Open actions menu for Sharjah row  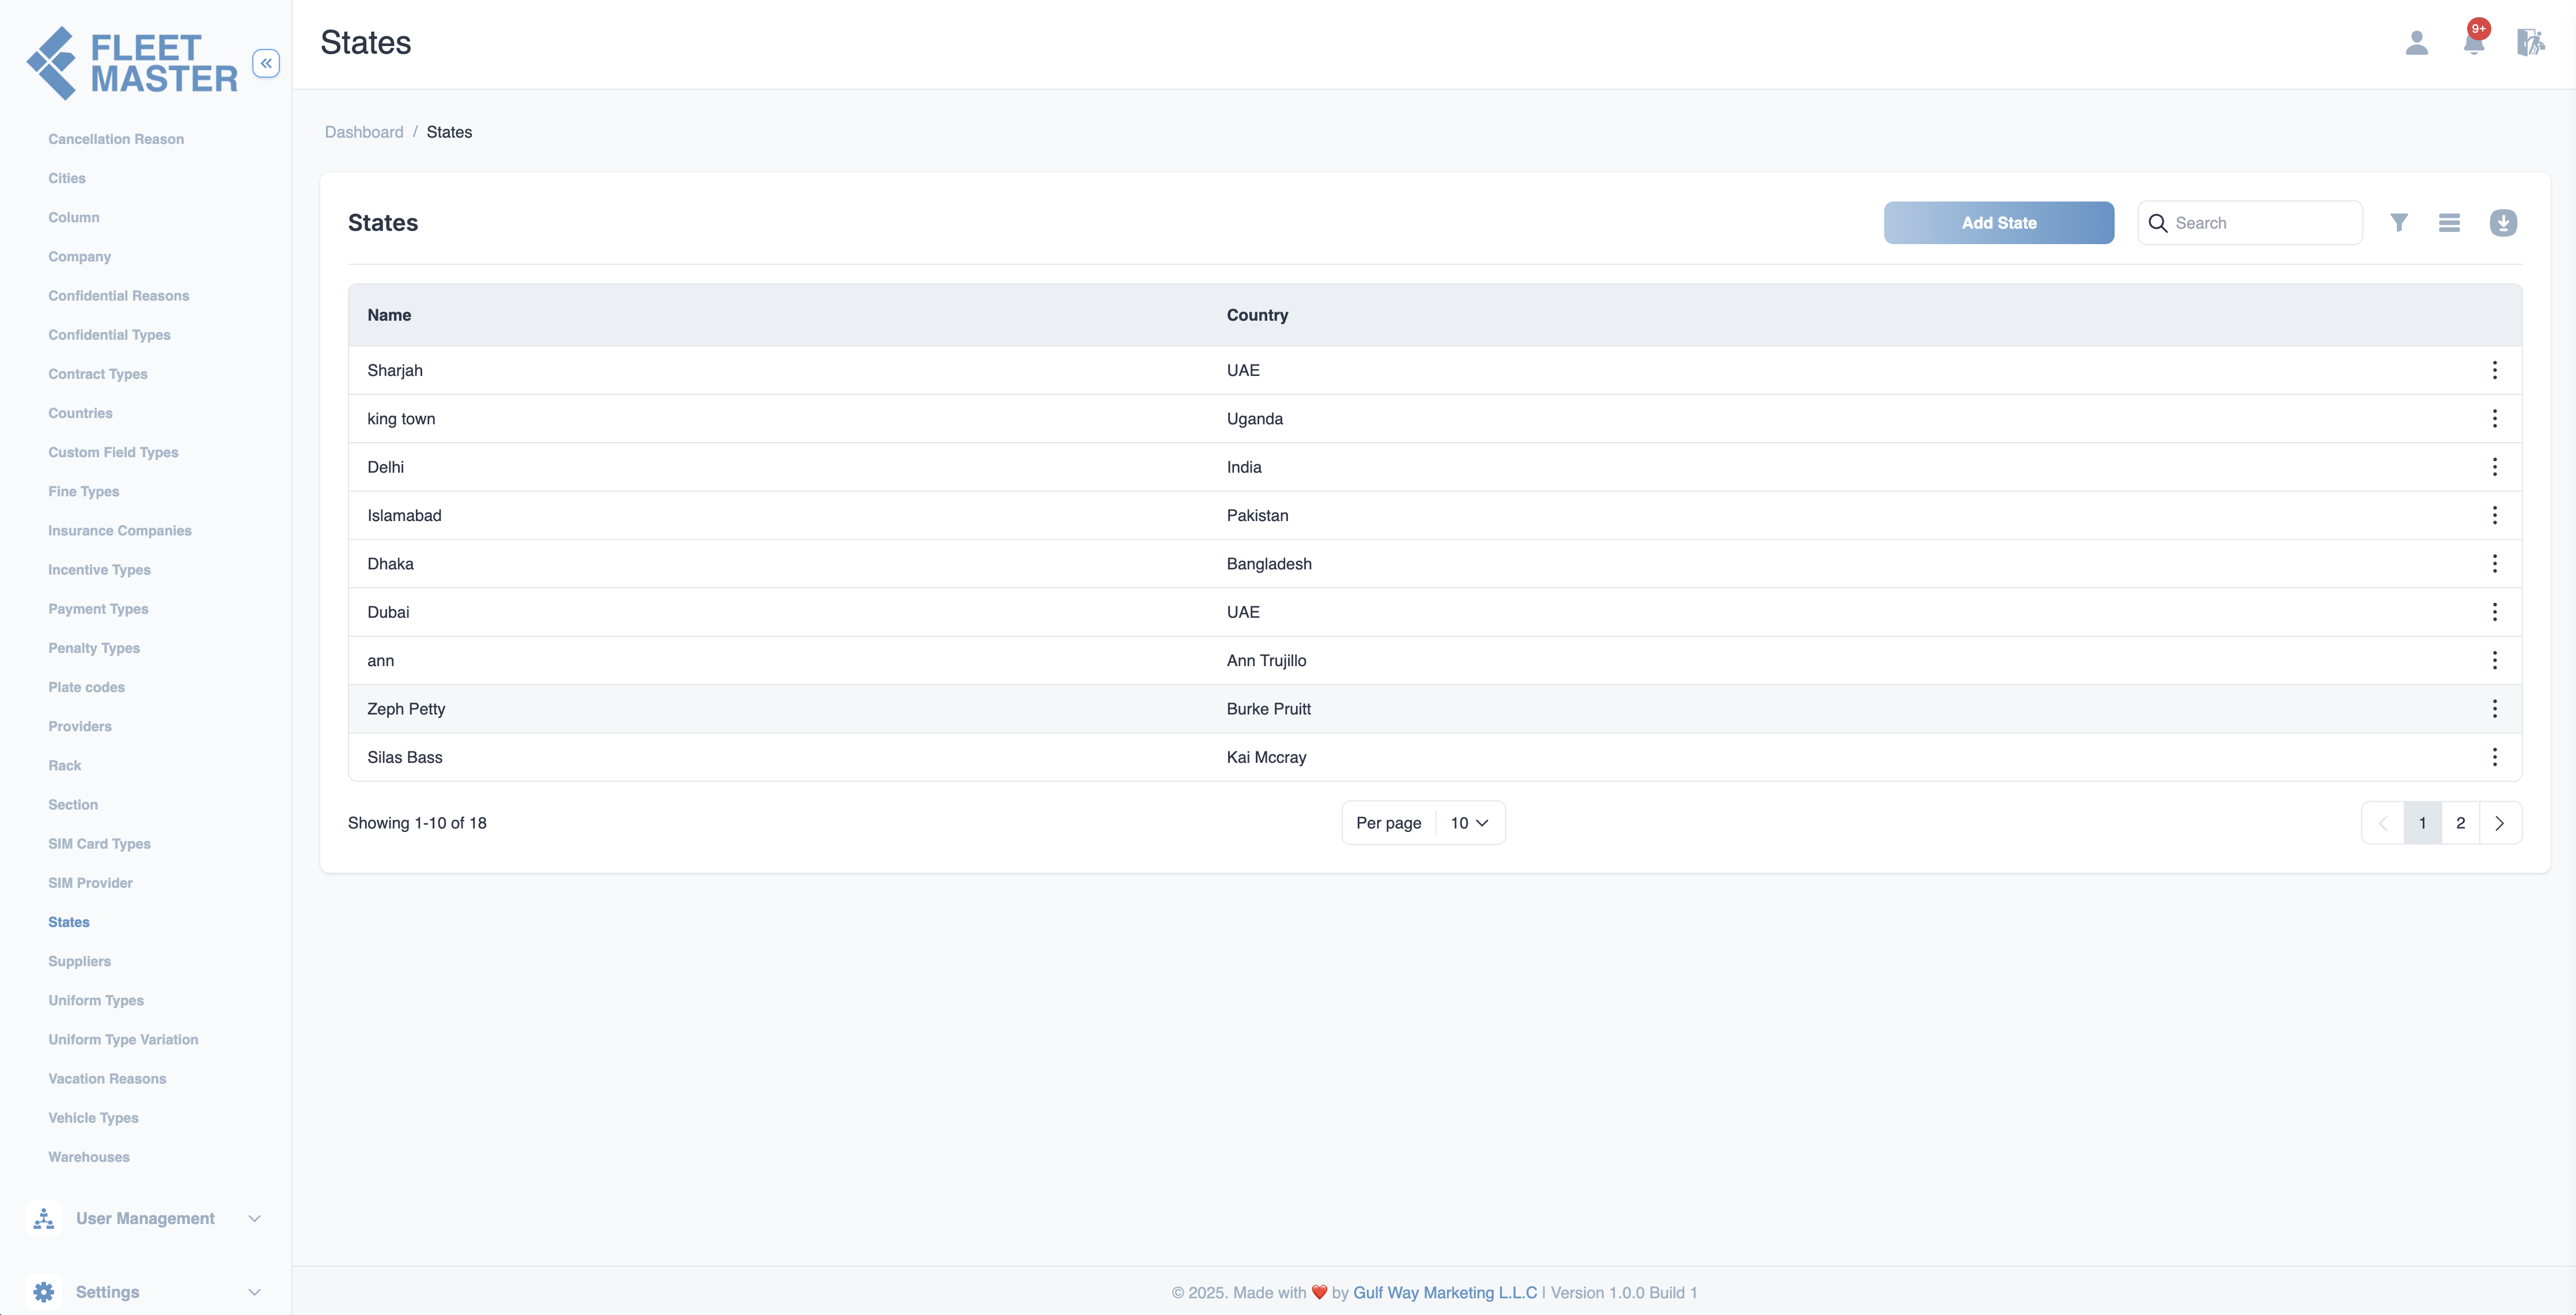click(x=2494, y=371)
